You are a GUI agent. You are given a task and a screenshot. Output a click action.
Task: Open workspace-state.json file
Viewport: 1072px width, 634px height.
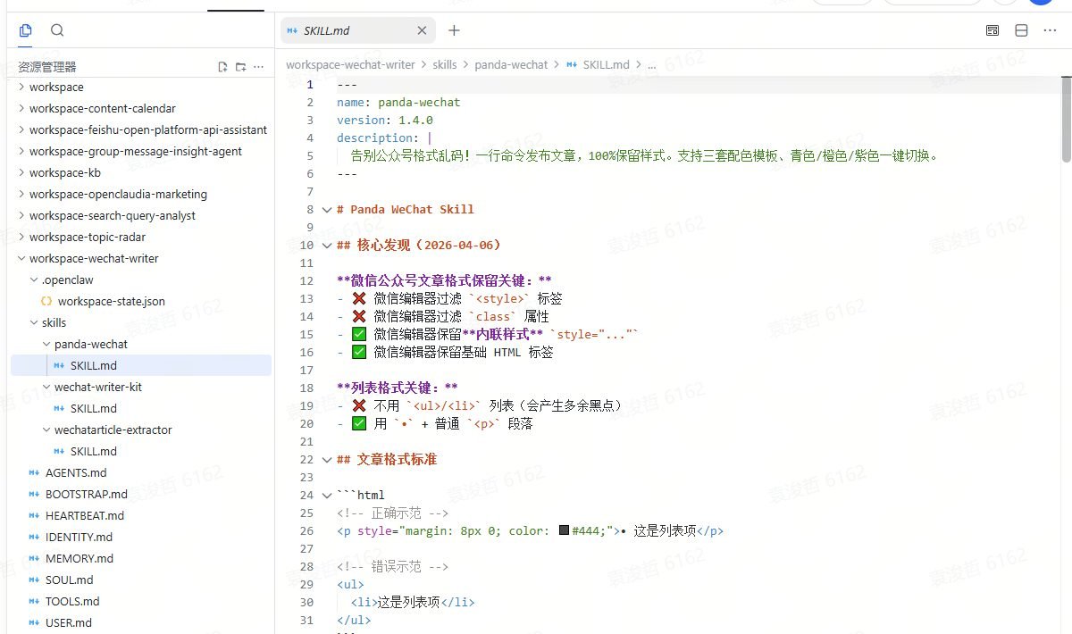(x=111, y=302)
